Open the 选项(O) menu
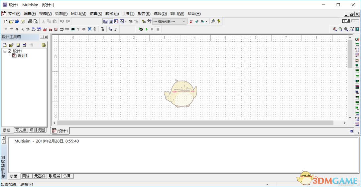The height and width of the screenshot is (187, 361). tap(160, 14)
